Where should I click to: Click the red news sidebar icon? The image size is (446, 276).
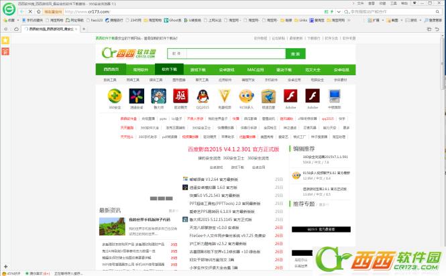tap(5, 51)
